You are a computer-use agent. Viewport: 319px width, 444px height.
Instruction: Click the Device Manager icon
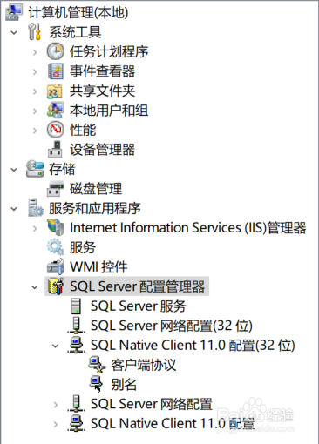(55, 150)
